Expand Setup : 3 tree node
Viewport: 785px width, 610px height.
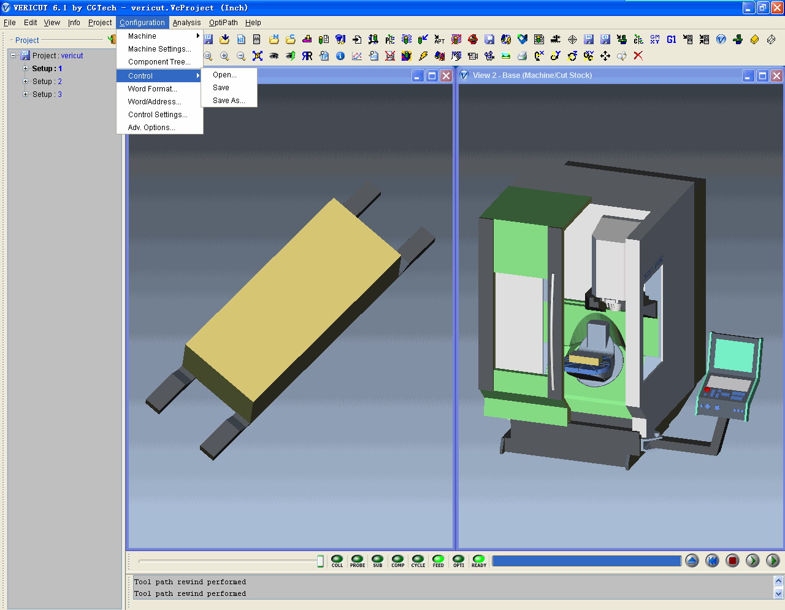tap(25, 94)
